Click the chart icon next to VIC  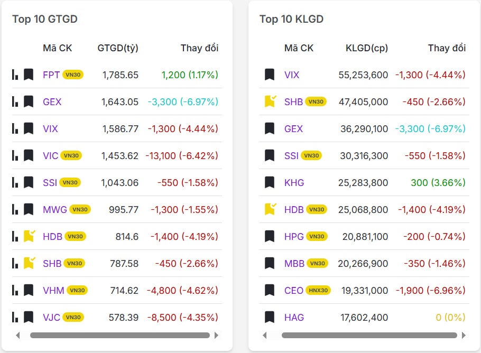click(x=15, y=155)
